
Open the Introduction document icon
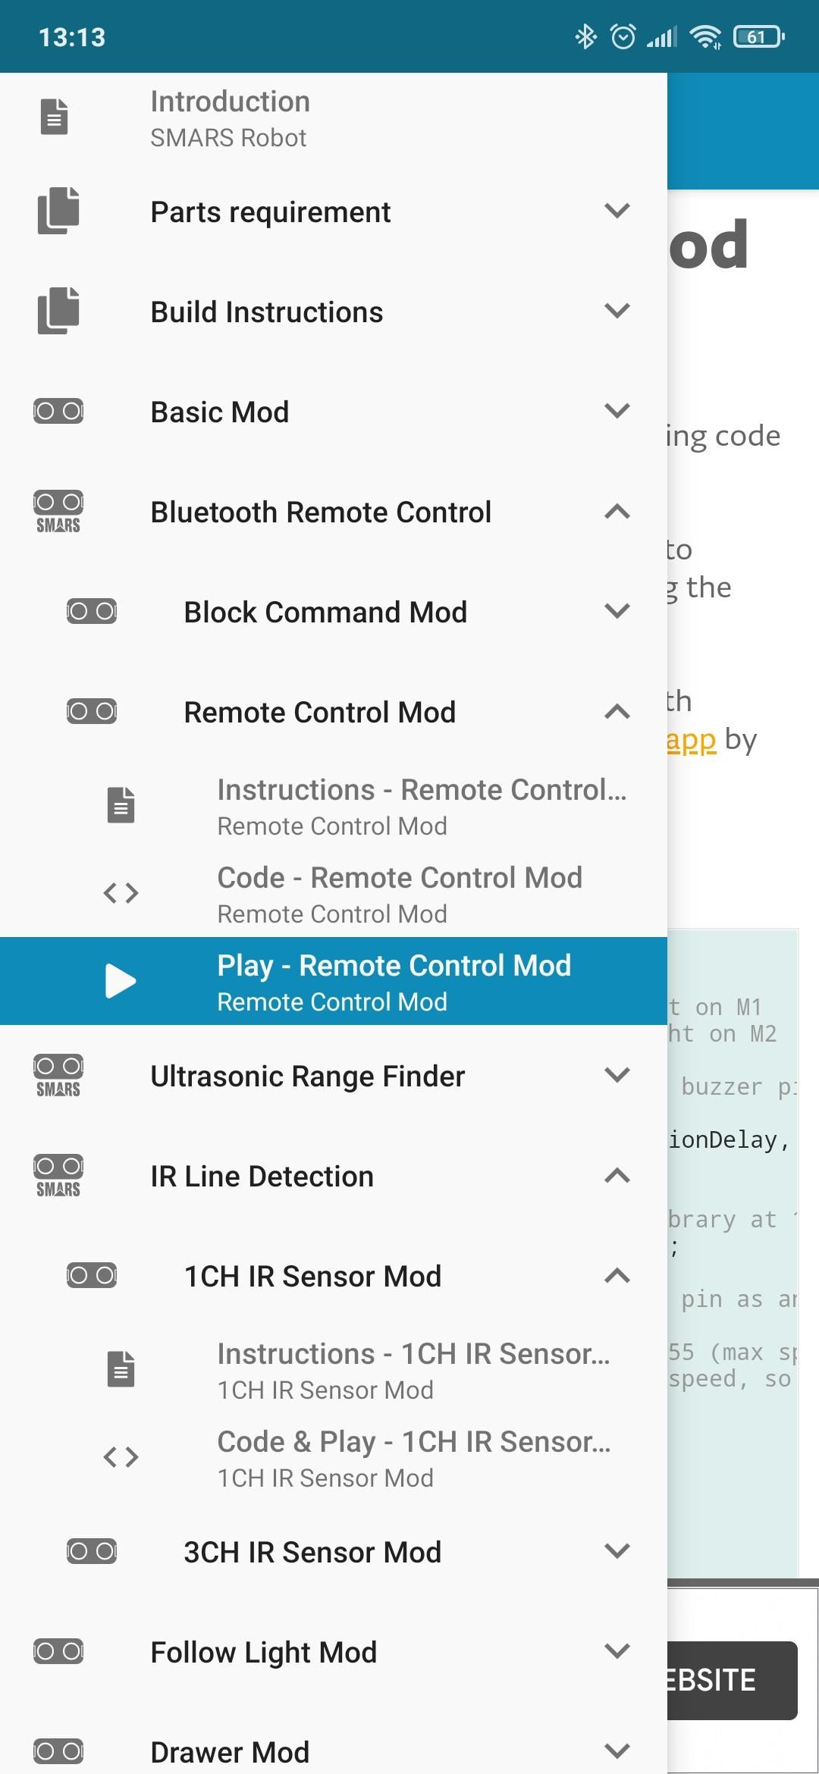54,117
